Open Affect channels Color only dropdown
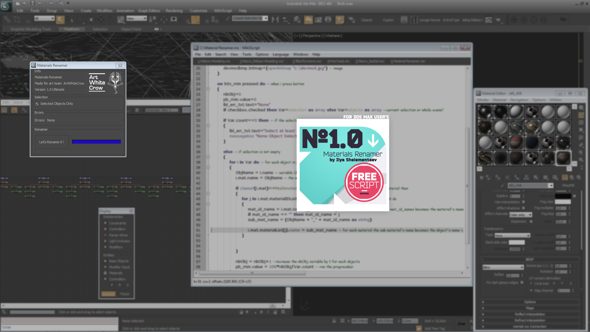 tap(521, 215)
